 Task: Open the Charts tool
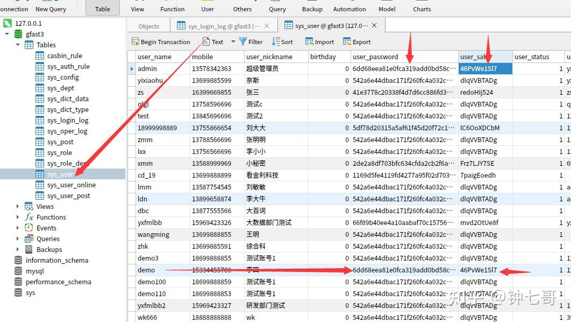click(x=422, y=8)
